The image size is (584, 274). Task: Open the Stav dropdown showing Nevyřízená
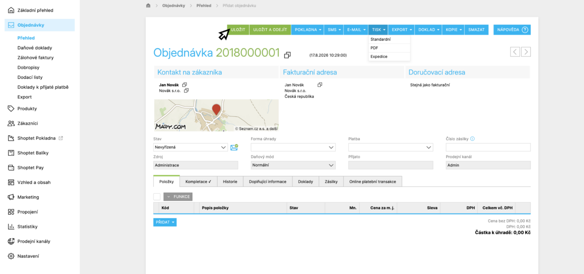tap(190, 147)
